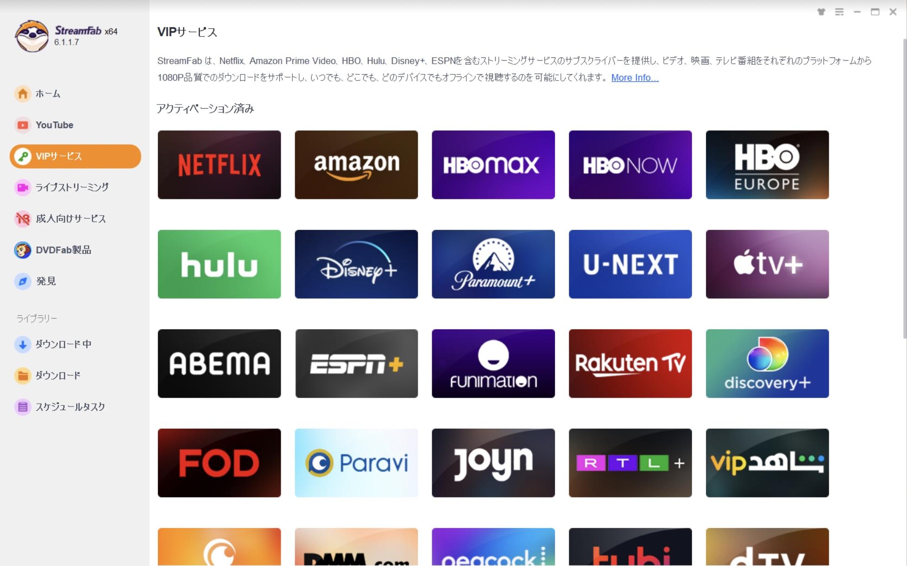The image size is (907, 566).
Task: Open the ABEMA tile
Action: 219,363
